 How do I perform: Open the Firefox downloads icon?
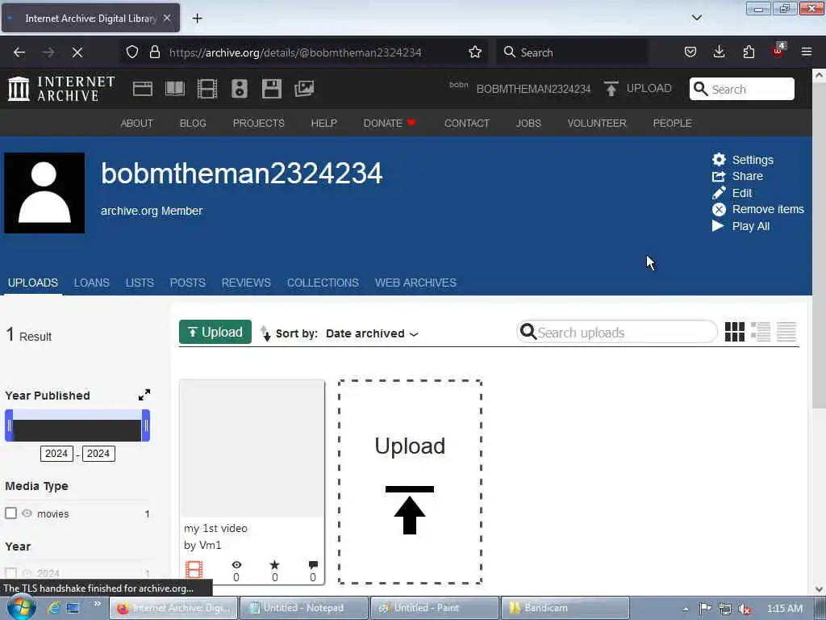(x=719, y=52)
